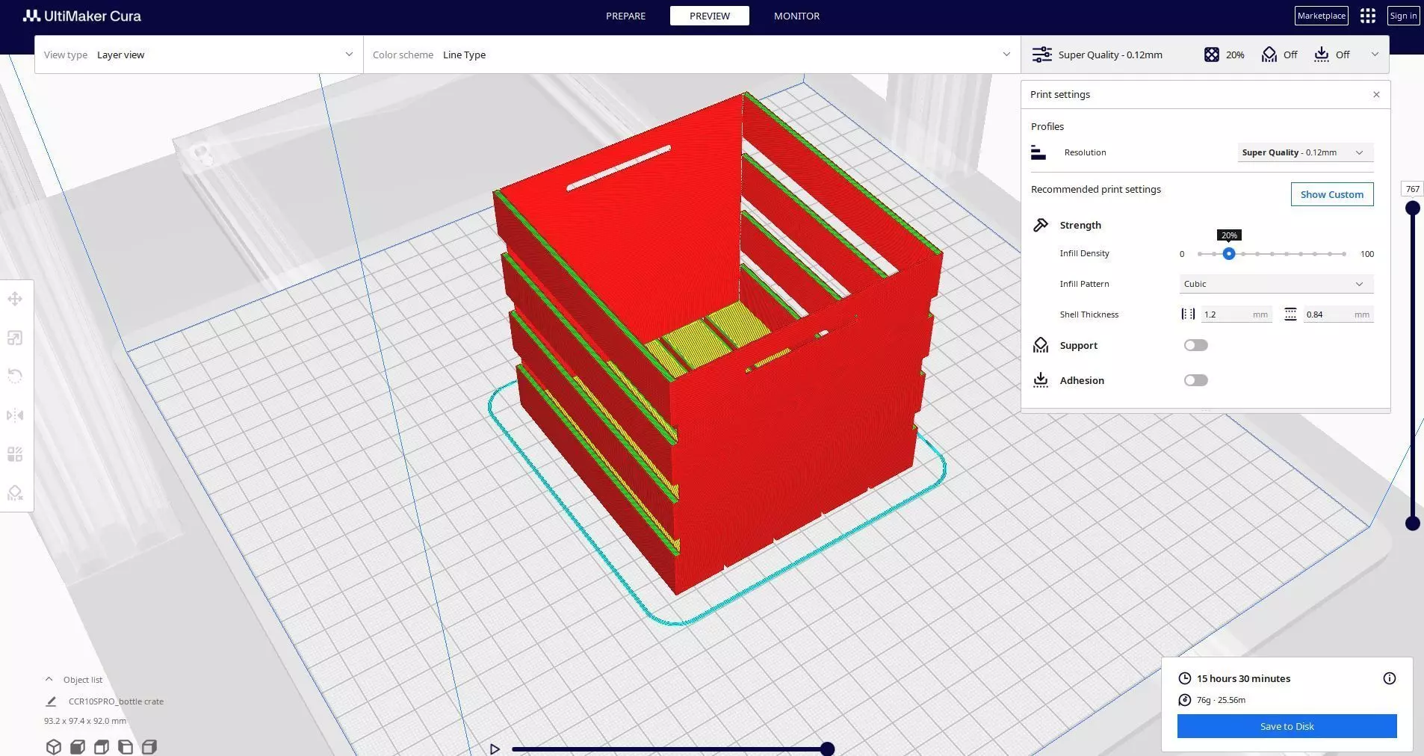1424x756 pixels.
Task: Click the top/bottom thickness icon
Action: 1290,315
